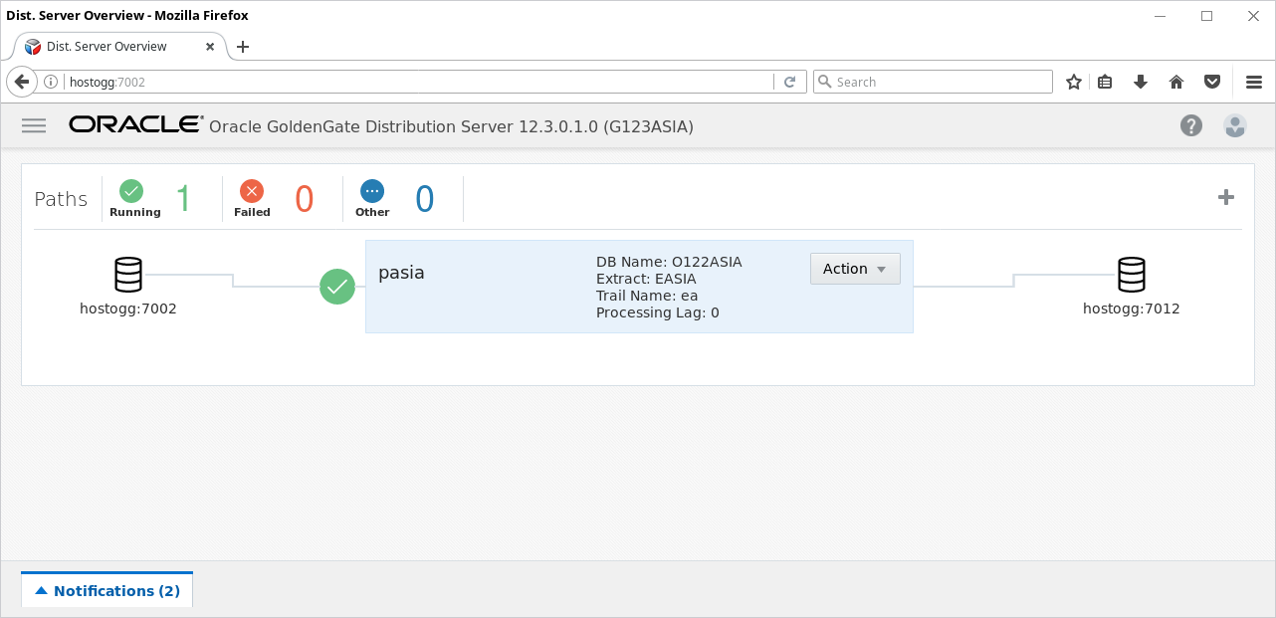Click the pasia path running checkmark icon
The width and height of the screenshot is (1276, 618).
[x=337, y=287]
